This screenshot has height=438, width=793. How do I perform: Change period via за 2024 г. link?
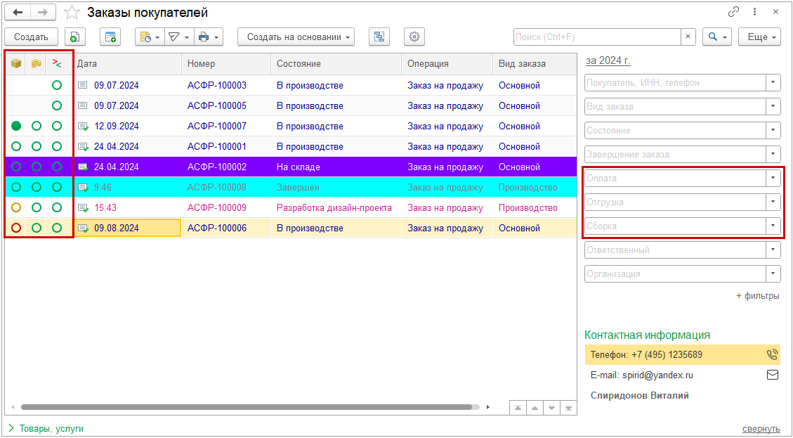608,60
